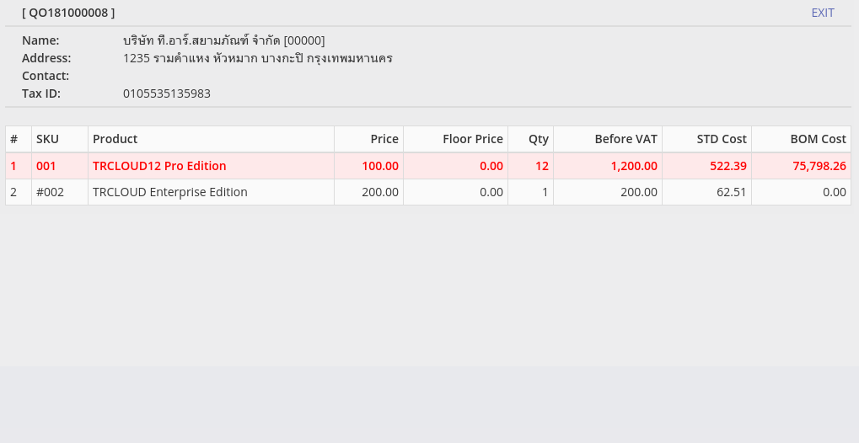The width and height of the screenshot is (859, 443).
Task: Click SKU 001 cell
Action: point(45,166)
